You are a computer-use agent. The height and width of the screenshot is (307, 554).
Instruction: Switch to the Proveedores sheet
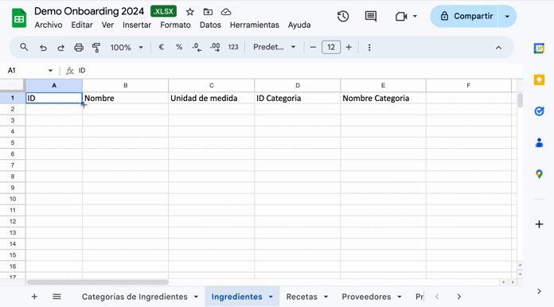tap(366, 297)
